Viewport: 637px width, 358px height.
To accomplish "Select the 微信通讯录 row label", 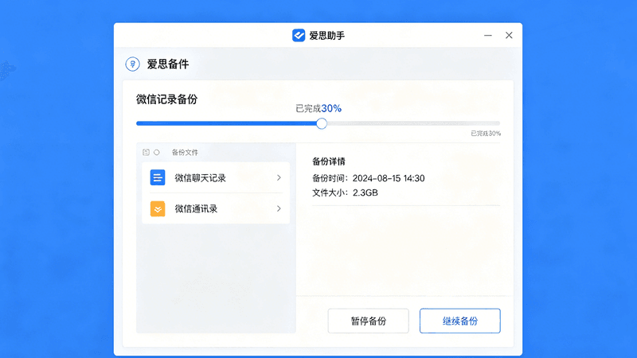I will click(x=196, y=208).
